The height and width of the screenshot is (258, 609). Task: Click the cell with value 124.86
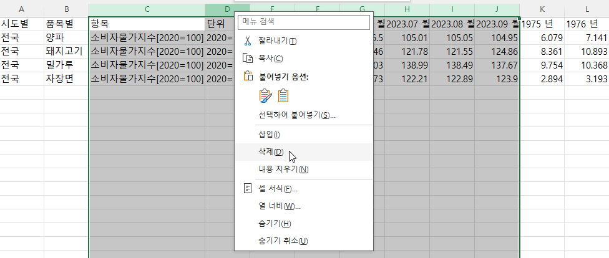click(x=497, y=51)
